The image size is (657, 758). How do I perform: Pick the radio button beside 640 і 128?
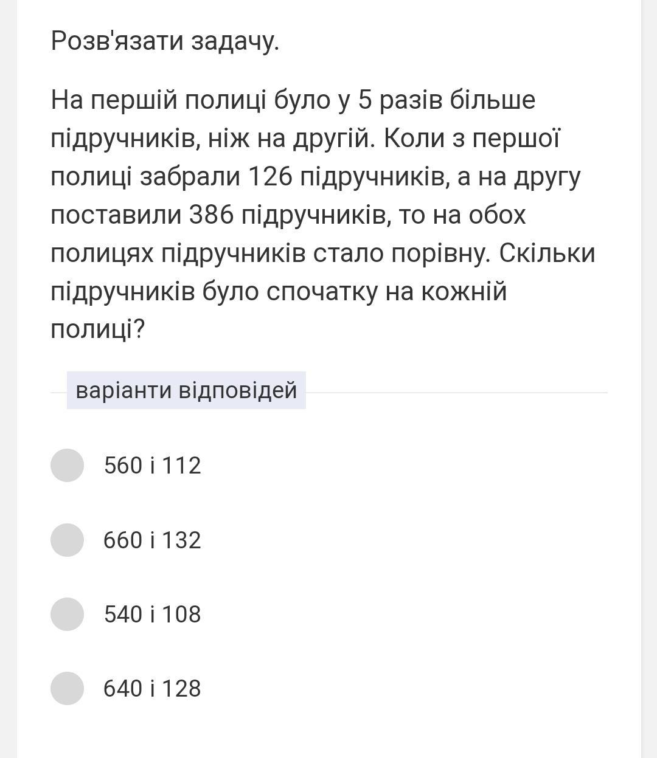click(x=67, y=688)
